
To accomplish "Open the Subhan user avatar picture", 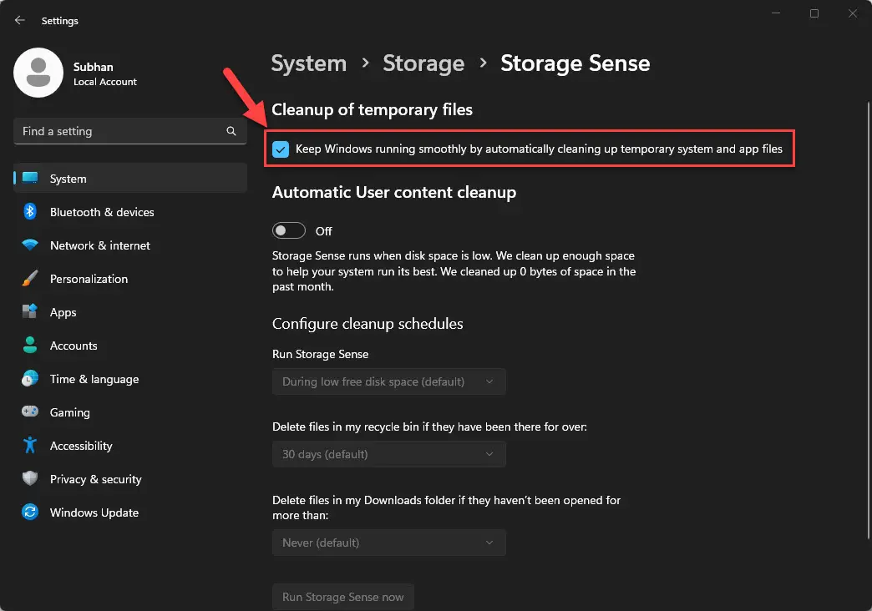I will pos(38,73).
